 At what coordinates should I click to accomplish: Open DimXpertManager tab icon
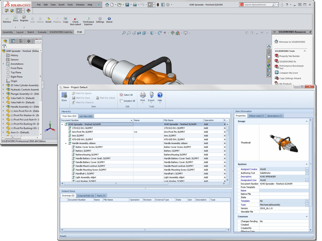(x=29, y=41)
